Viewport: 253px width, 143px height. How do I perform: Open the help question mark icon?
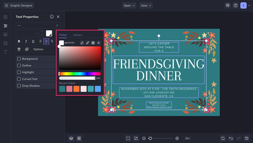(x=236, y=5)
